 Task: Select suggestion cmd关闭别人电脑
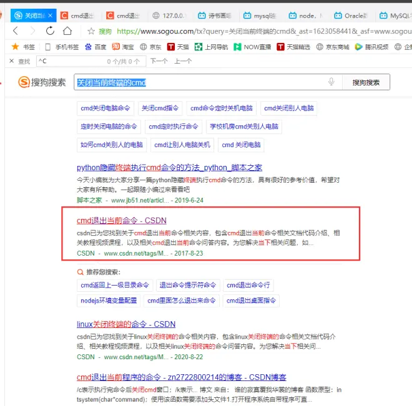pos(289,108)
